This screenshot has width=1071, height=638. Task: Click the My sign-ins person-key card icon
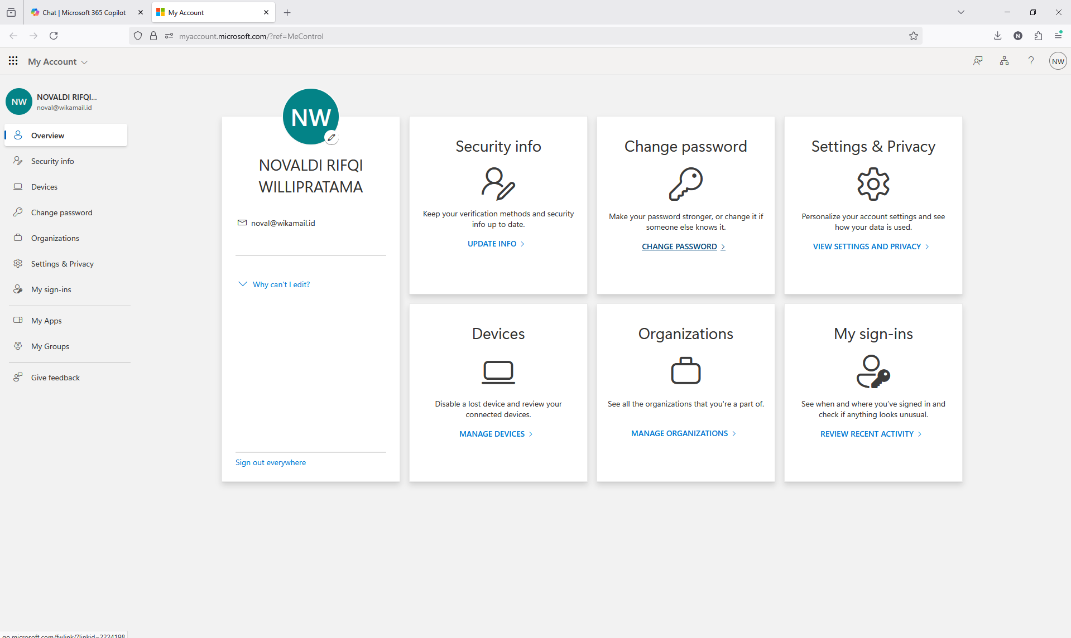click(x=873, y=371)
